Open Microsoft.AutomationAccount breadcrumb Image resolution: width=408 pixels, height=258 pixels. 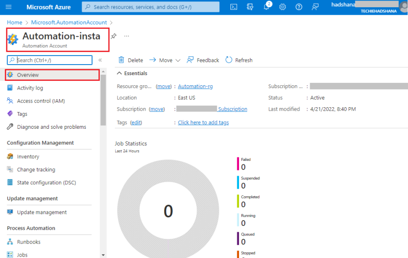69,22
